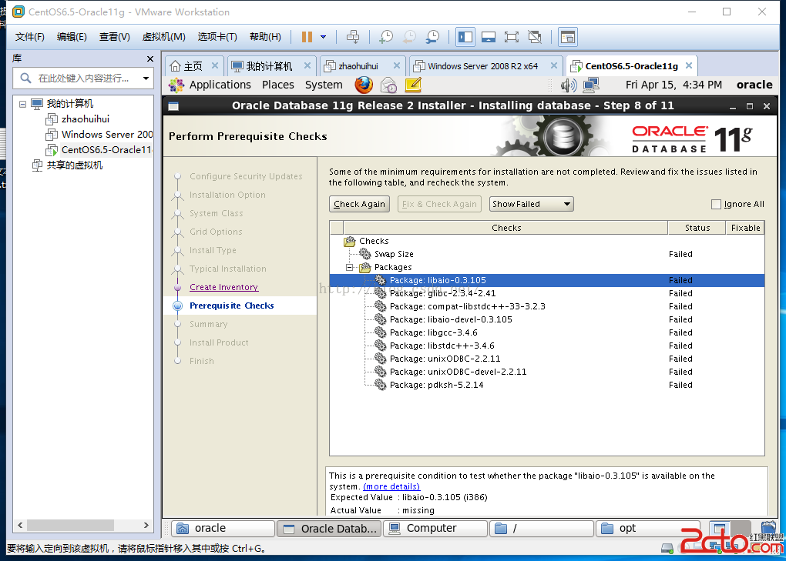Click the Check Again button

(x=359, y=204)
